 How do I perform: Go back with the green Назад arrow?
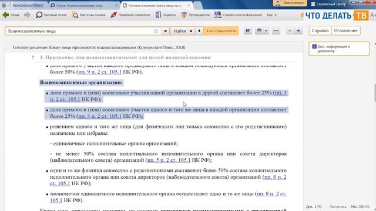11,15
